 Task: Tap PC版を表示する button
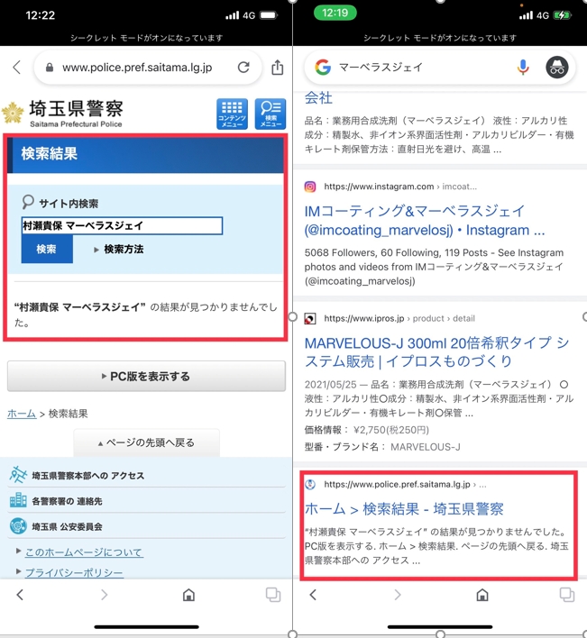(x=147, y=377)
